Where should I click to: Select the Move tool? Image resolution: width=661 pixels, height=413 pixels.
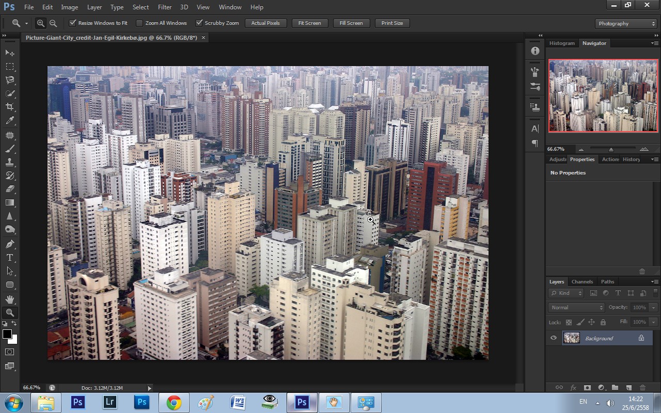click(x=10, y=53)
